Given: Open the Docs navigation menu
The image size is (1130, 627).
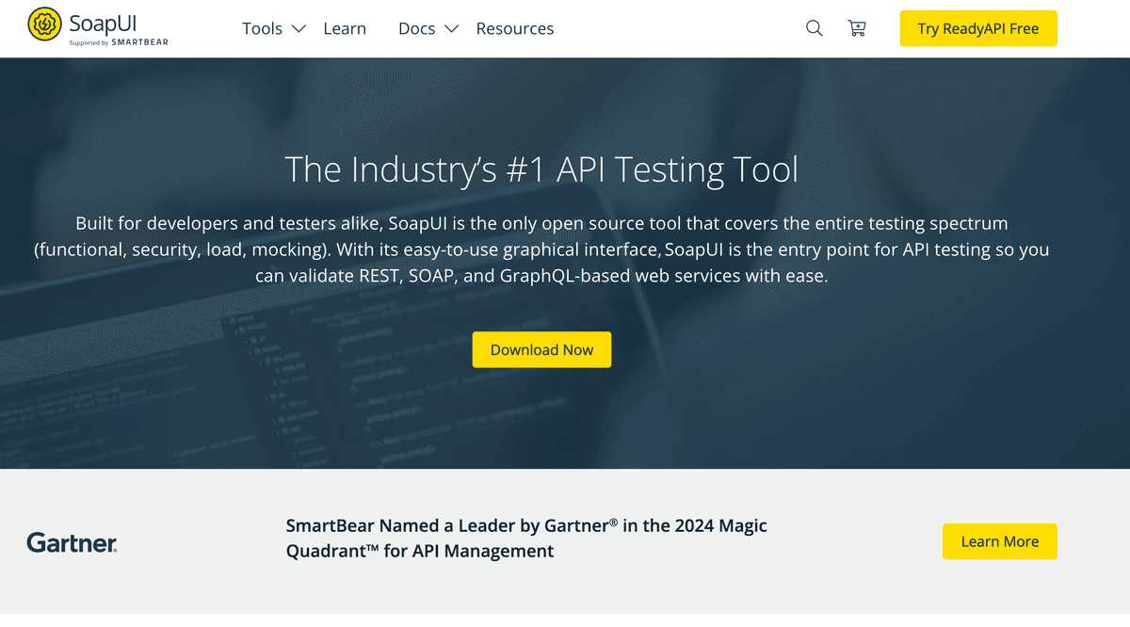Looking at the screenshot, I should [x=416, y=28].
